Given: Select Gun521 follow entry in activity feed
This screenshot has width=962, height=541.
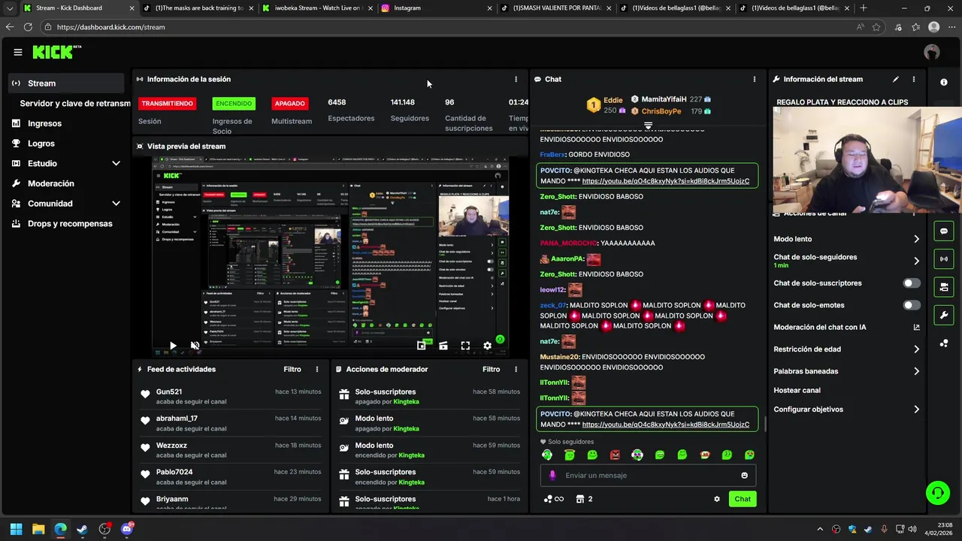Looking at the screenshot, I should click(x=230, y=396).
